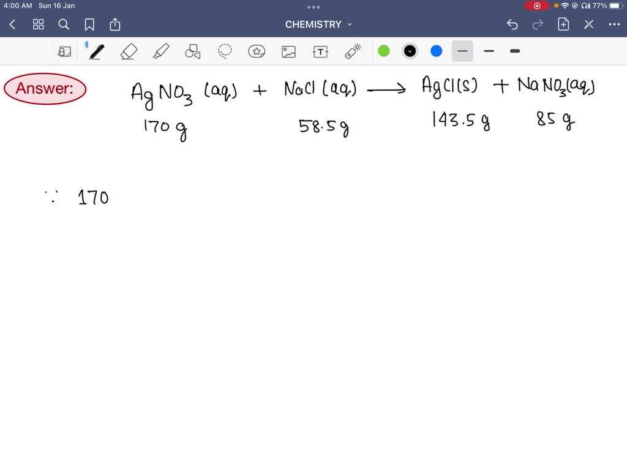Toggle the read-only page view mode
The image size is (627, 470).
[64, 51]
